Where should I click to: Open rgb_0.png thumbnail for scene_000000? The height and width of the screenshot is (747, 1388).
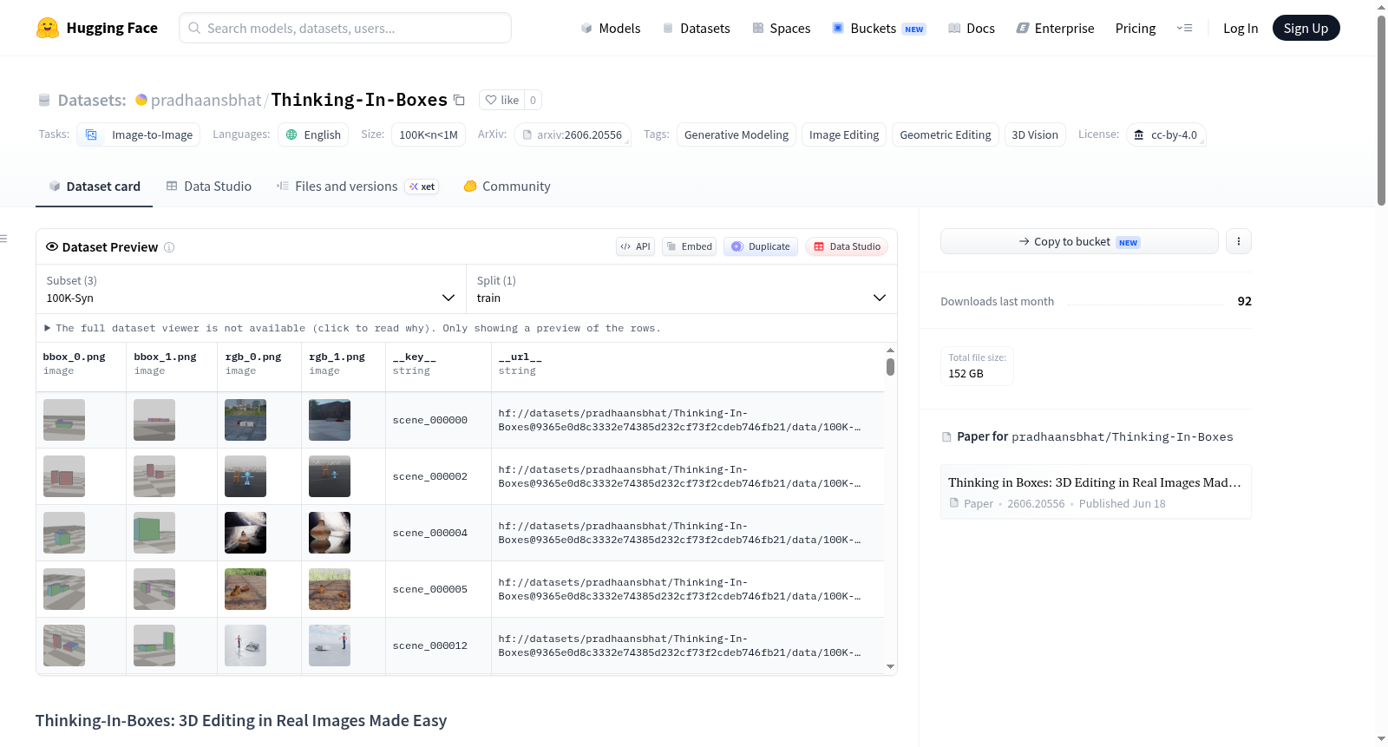click(x=246, y=420)
